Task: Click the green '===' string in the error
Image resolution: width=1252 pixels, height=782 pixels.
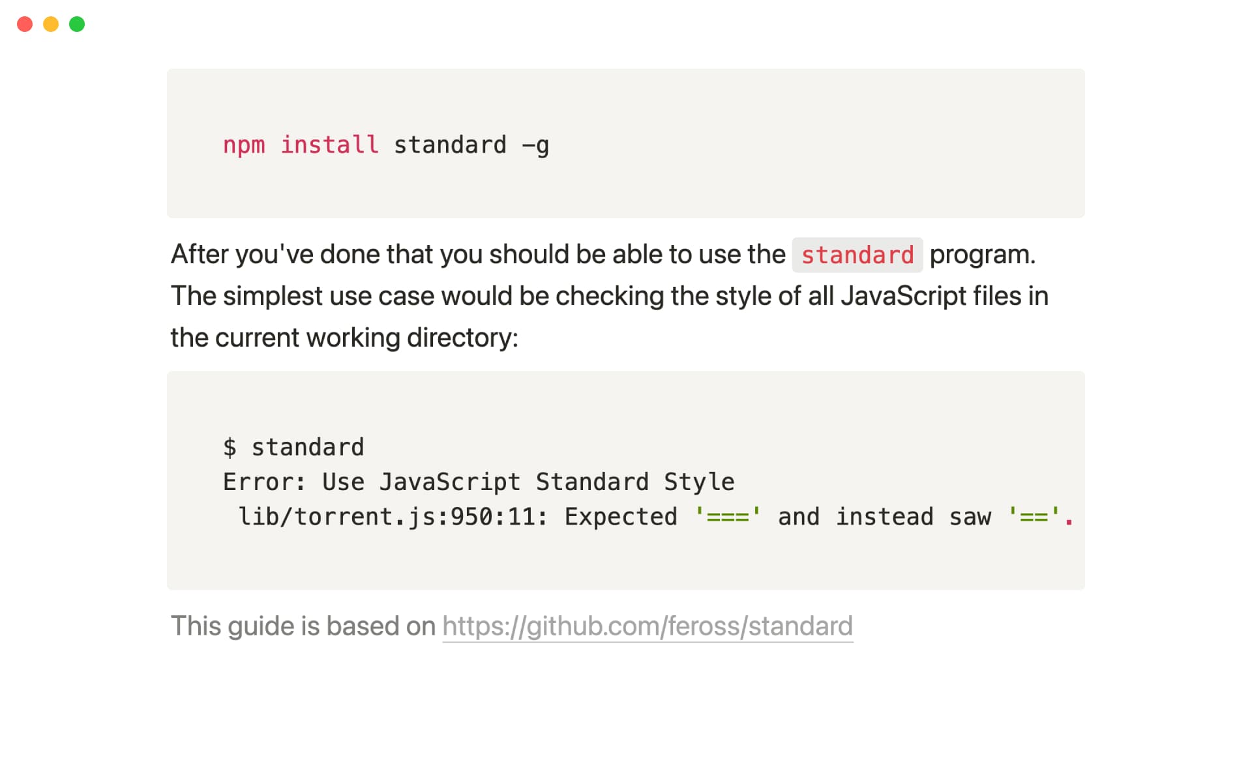Action: (x=727, y=517)
